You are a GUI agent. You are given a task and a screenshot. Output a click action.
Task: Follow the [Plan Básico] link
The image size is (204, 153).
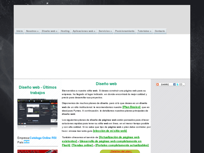pos(131,107)
